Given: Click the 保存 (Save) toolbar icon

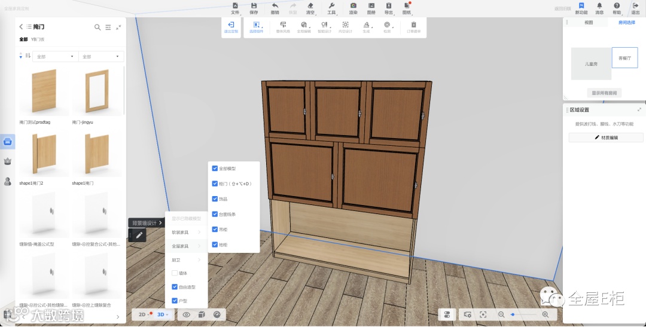Looking at the screenshot, I should (254, 6).
